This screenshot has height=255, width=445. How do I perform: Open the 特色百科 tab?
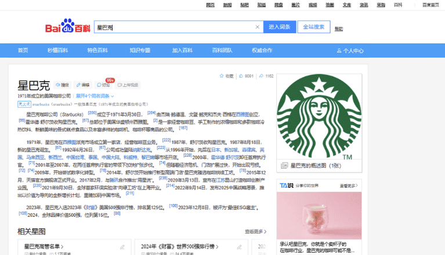click(97, 50)
